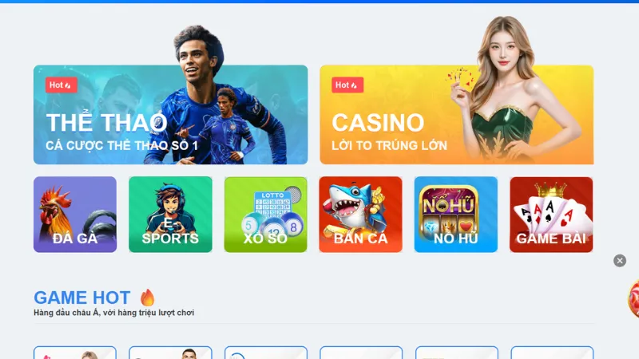Dismiss the floating promo with X button

(620, 261)
